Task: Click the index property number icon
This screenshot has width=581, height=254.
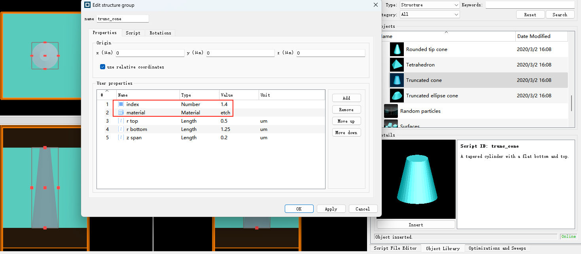Action: pos(121,104)
